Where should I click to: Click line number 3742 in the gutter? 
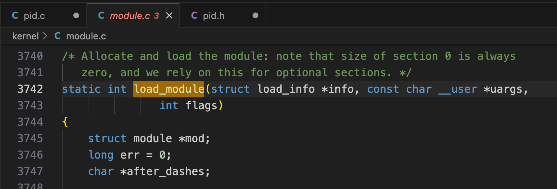click(30, 89)
